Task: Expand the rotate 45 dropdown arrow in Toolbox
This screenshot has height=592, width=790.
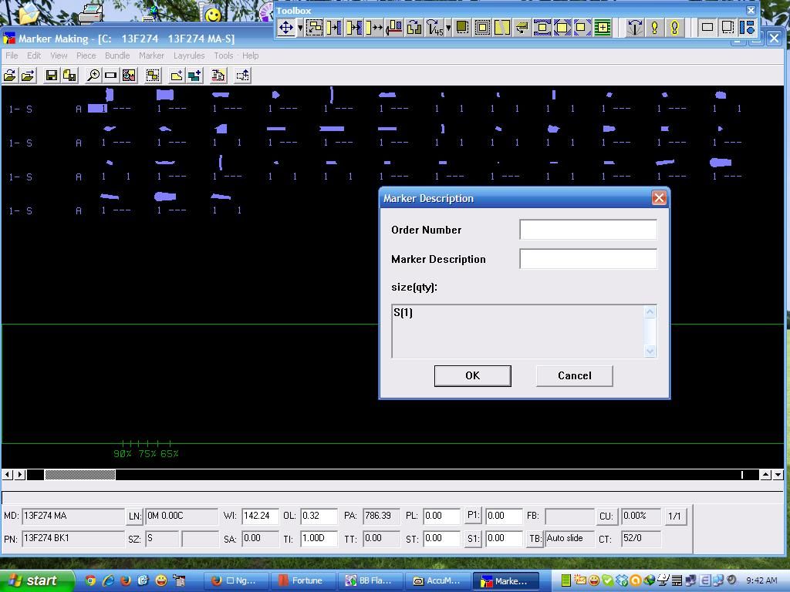Action: (x=448, y=27)
